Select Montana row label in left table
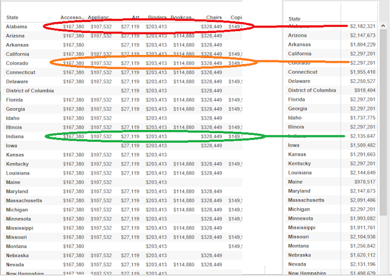This screenshot has width=392, height=276. pos(17,246)
